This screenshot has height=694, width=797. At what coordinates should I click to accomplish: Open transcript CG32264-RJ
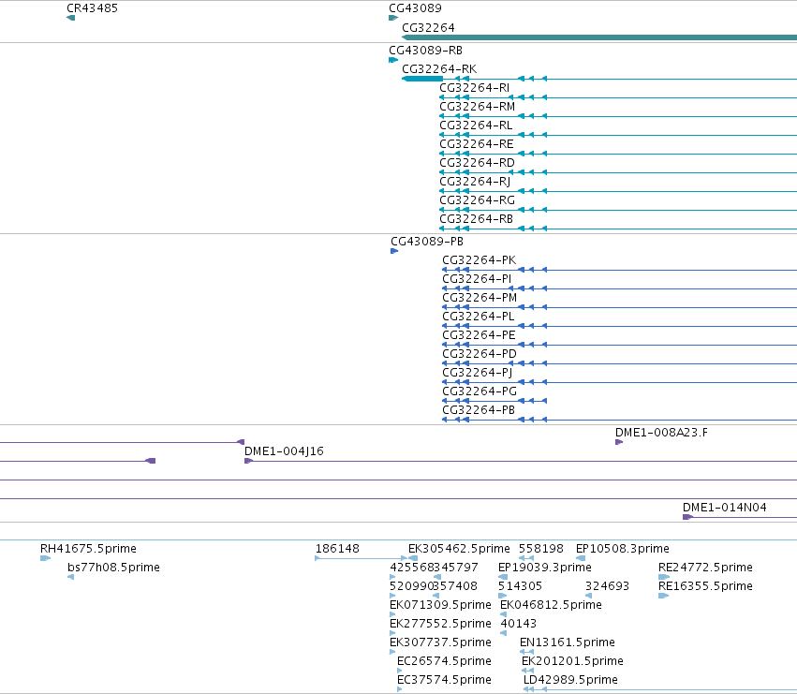[x=475, y=182]
